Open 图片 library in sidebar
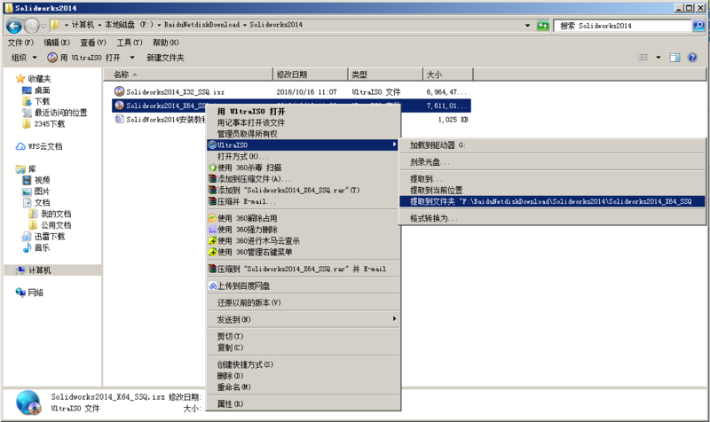 [x=36, y=191]
